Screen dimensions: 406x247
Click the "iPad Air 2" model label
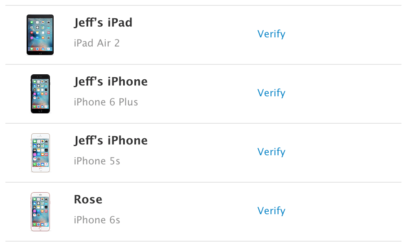97,43
